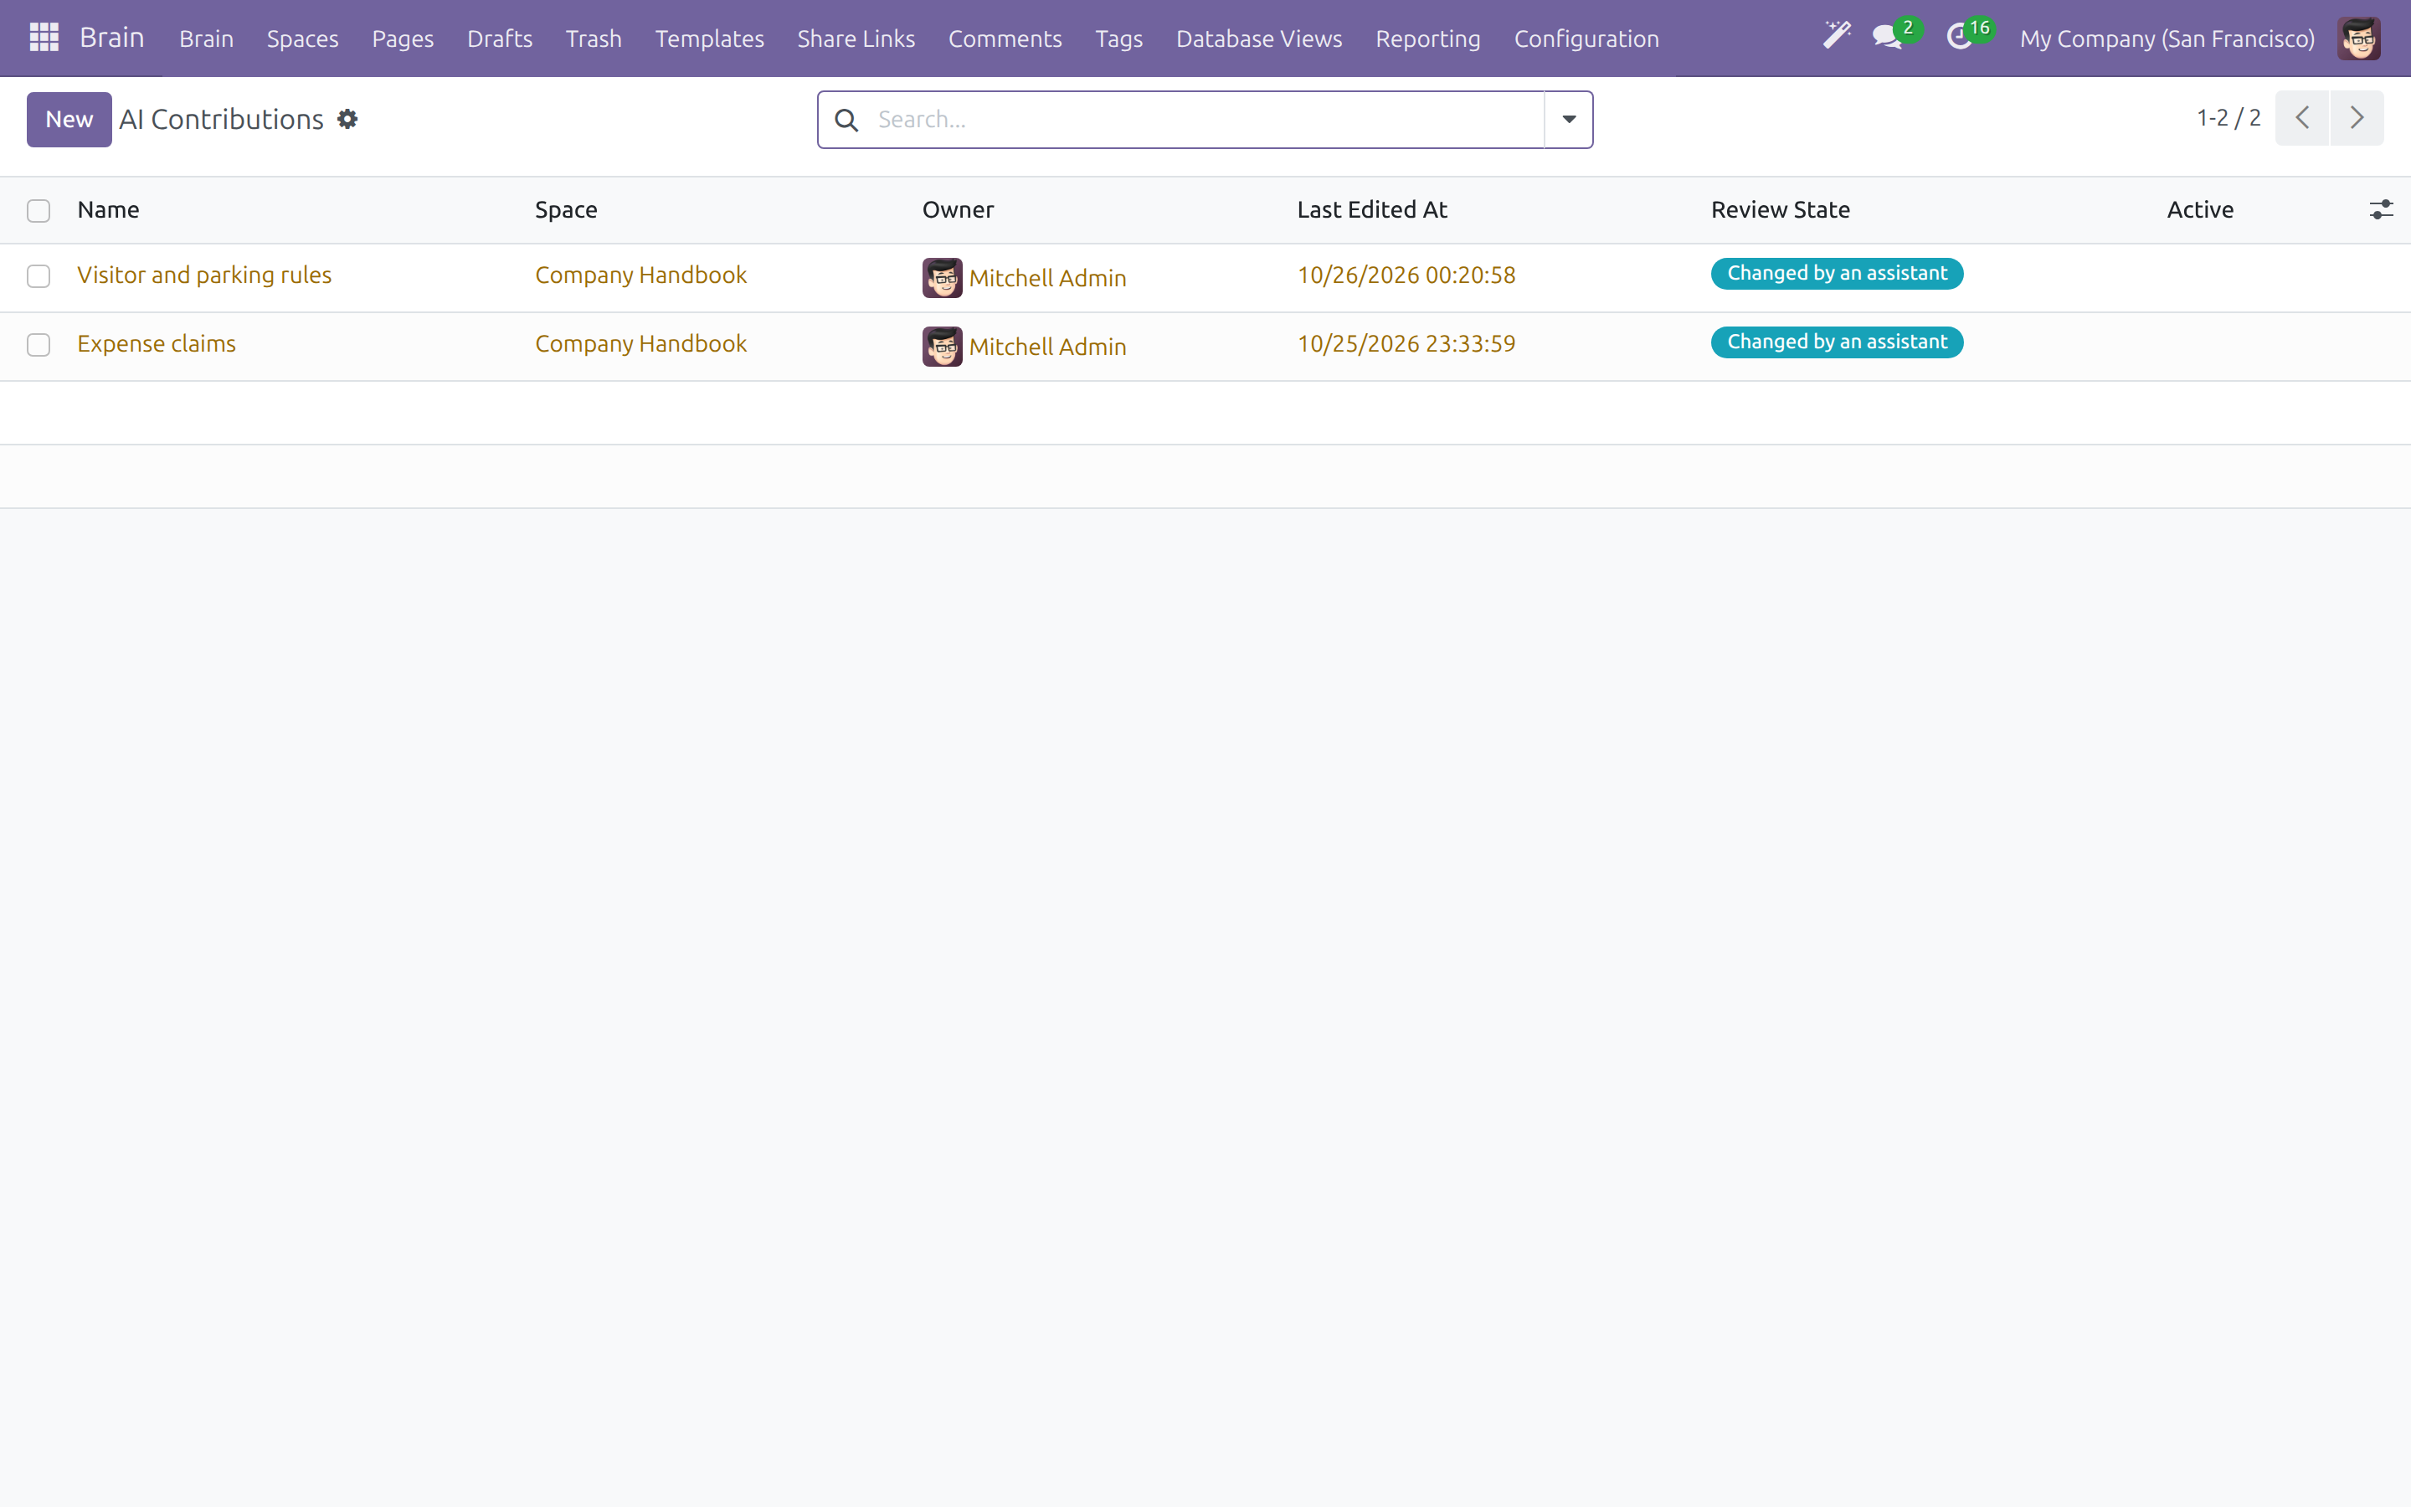The image size is (2411, 1507).
Task: Open the Pages menu
Action: 403,39
